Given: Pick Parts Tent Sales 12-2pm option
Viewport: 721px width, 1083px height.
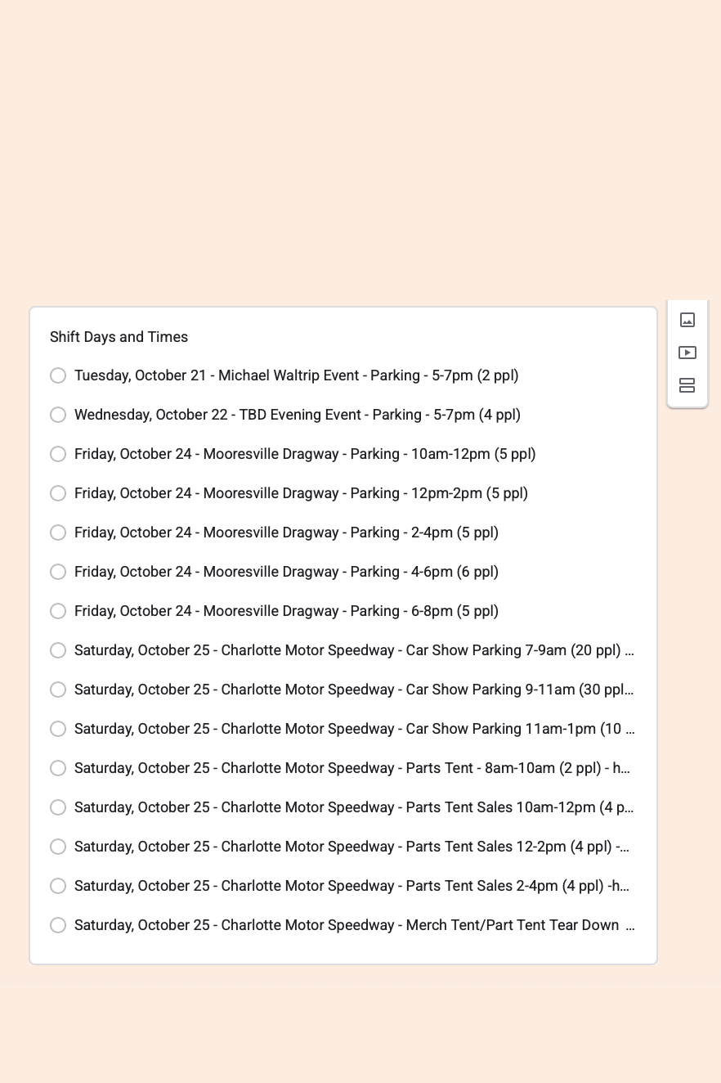Looking at the screenshot, I should (58, 847).
